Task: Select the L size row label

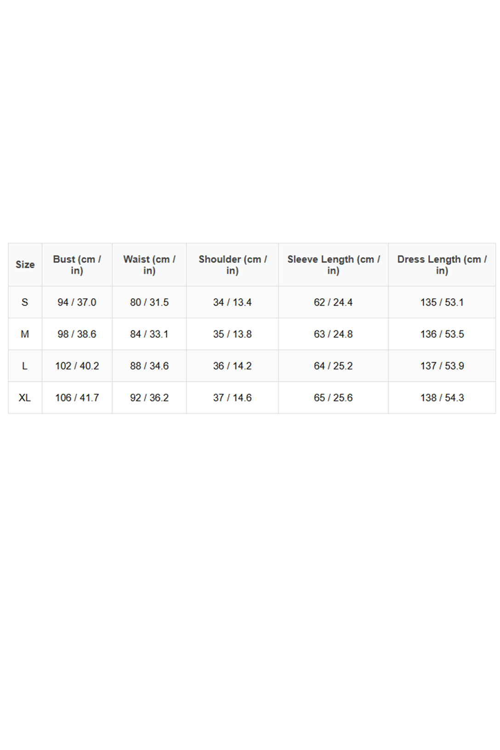Action: [x=25, y=366]
